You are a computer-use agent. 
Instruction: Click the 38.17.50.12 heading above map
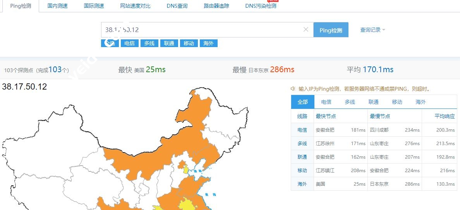point(24,86)
